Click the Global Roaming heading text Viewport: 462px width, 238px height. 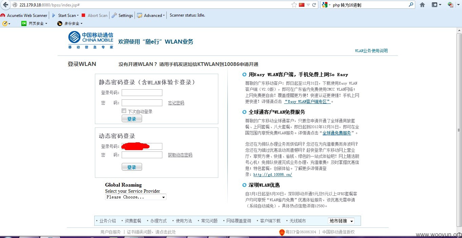click(123, 185)
